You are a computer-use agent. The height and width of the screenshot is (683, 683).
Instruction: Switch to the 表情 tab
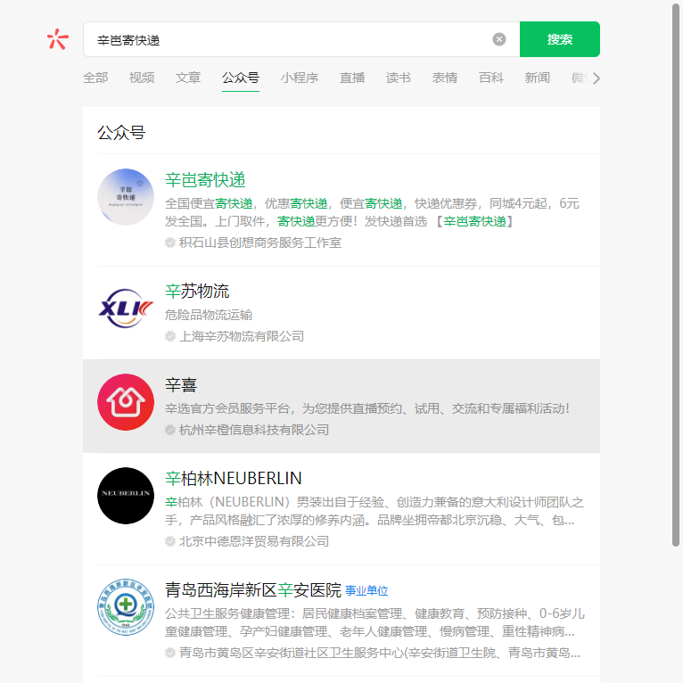(444, 78)
